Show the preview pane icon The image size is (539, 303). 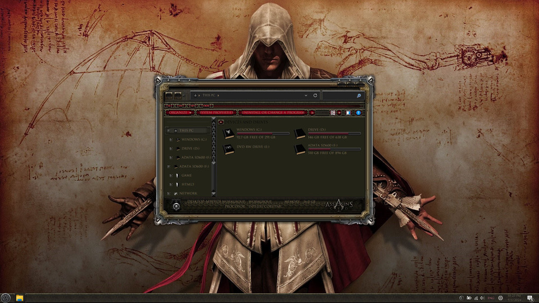[348, 113]
